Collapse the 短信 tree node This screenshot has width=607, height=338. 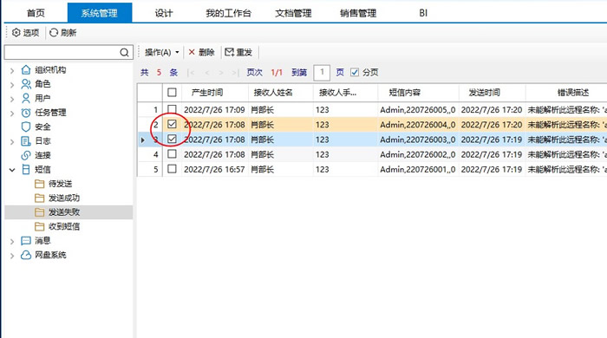[12, 169]
